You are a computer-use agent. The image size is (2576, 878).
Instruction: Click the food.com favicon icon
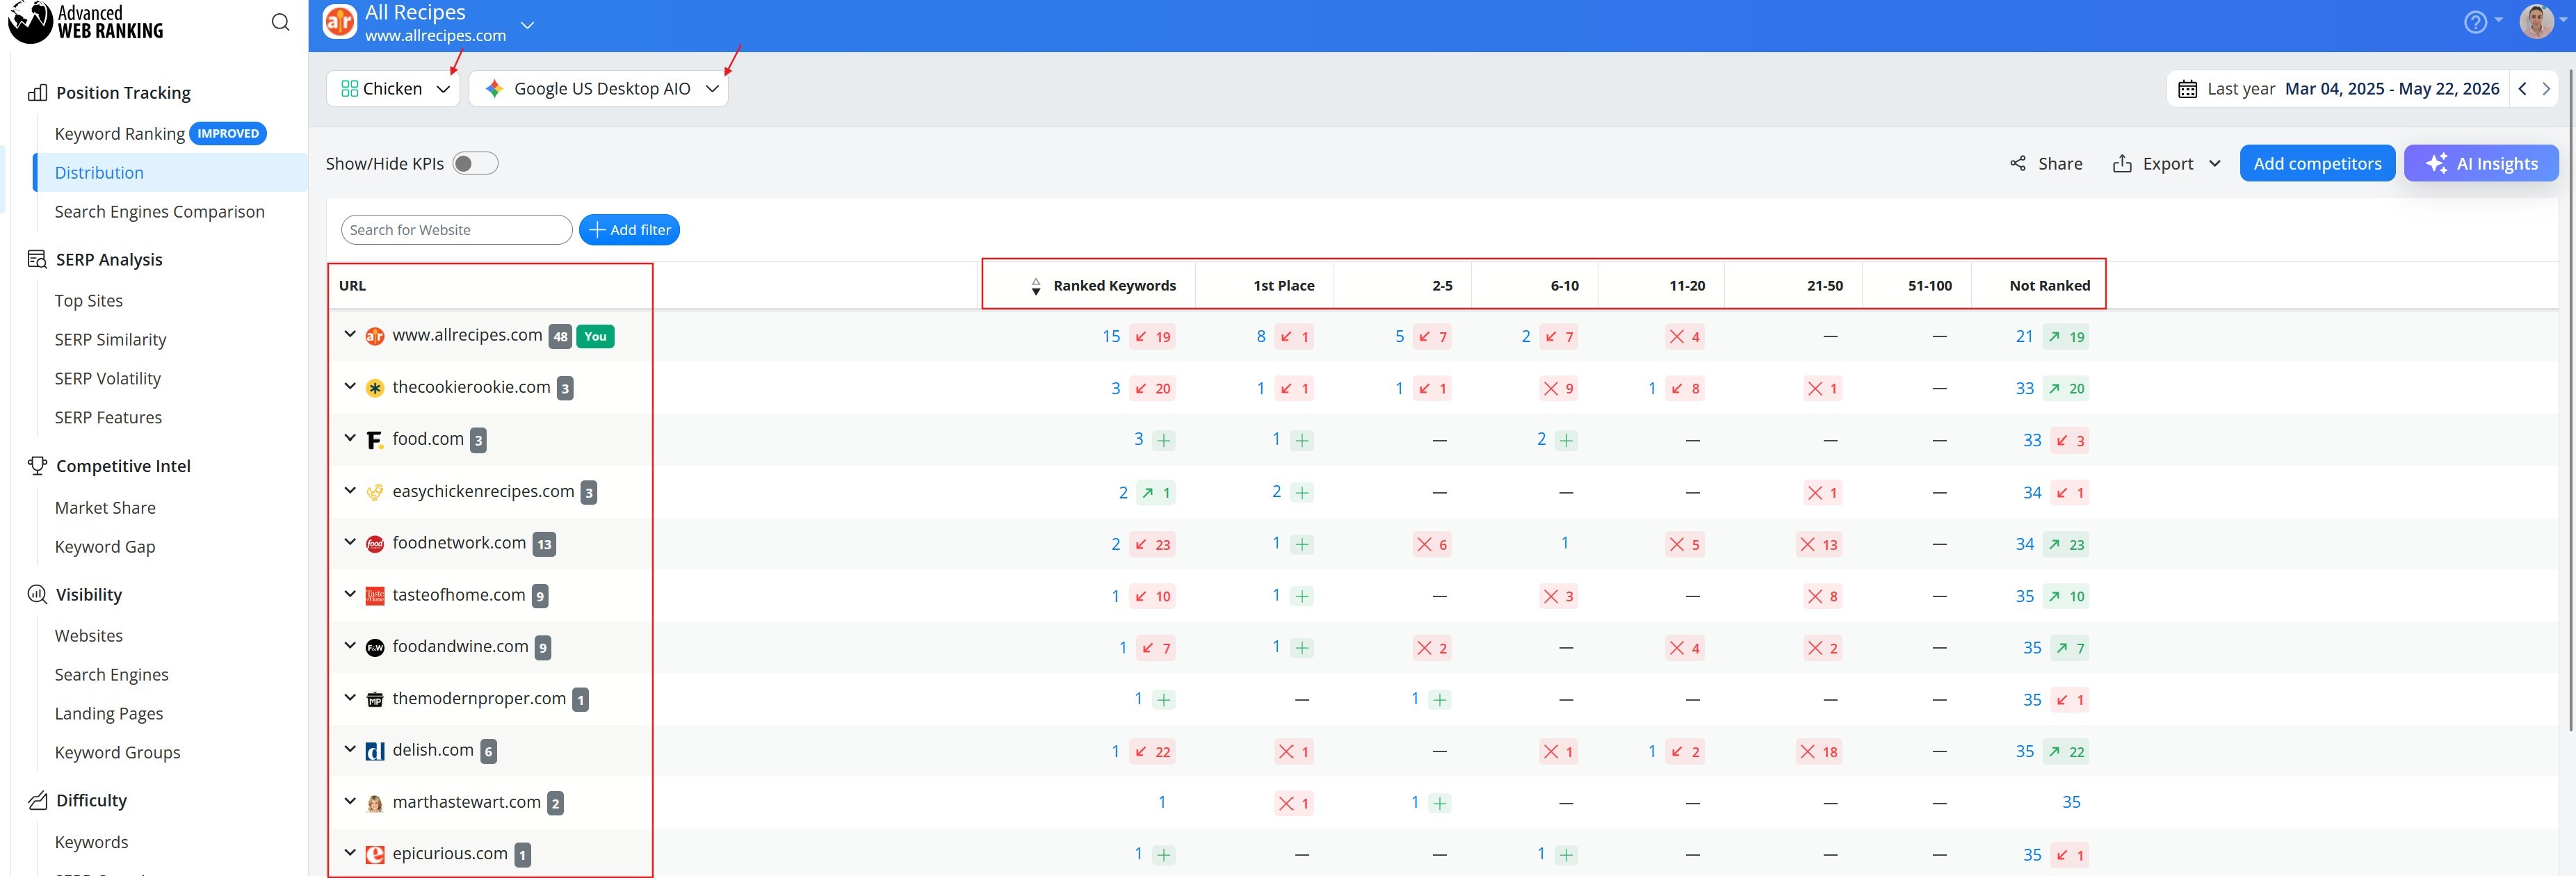tap(375, 441)
